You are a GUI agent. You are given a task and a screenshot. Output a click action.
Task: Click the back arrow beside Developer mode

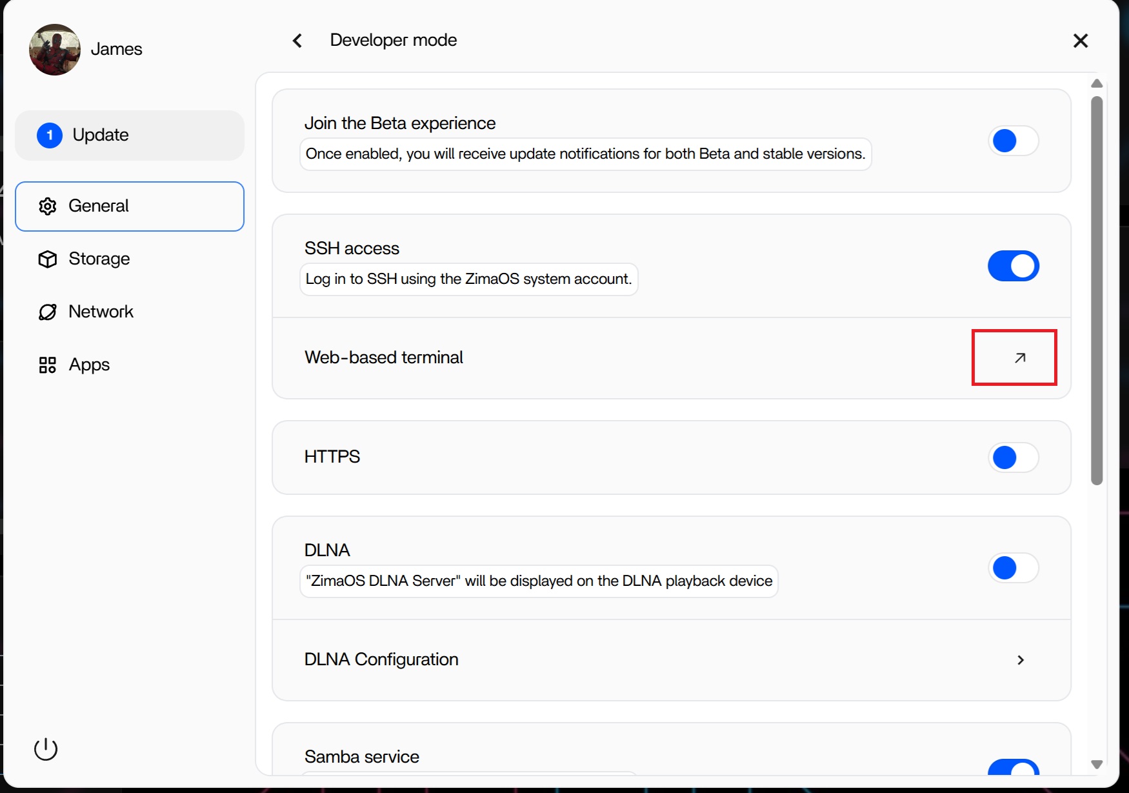[297, 41]
